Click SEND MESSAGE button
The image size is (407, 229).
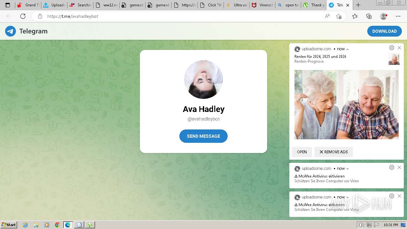coord(203,136)
